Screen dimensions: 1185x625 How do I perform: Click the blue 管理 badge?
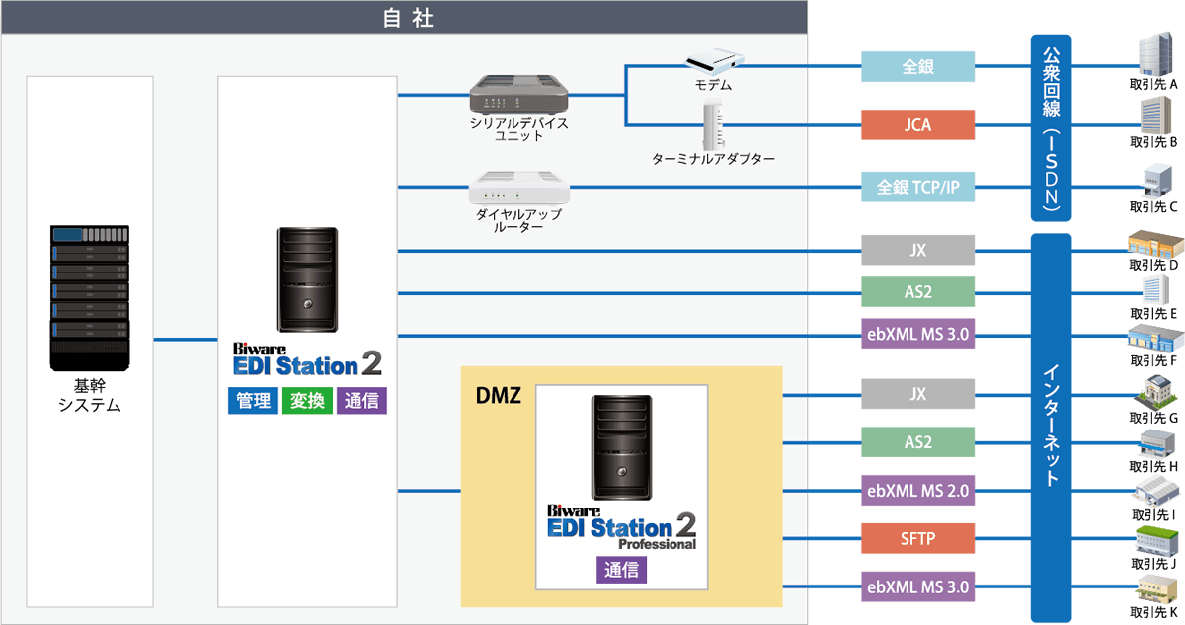[x=253, y=401]
